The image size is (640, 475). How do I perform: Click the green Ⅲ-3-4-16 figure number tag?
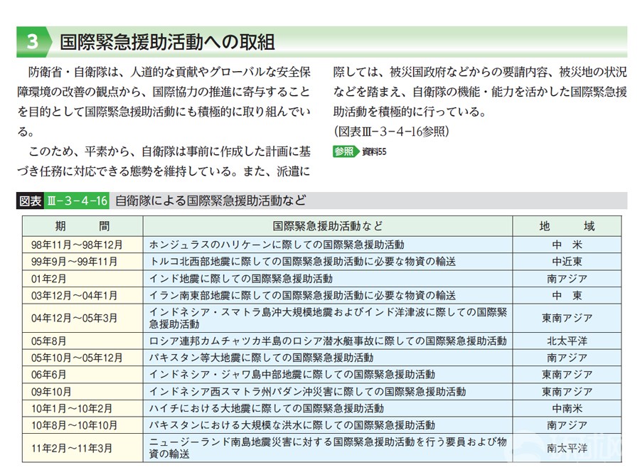click(x=76, y=201)
